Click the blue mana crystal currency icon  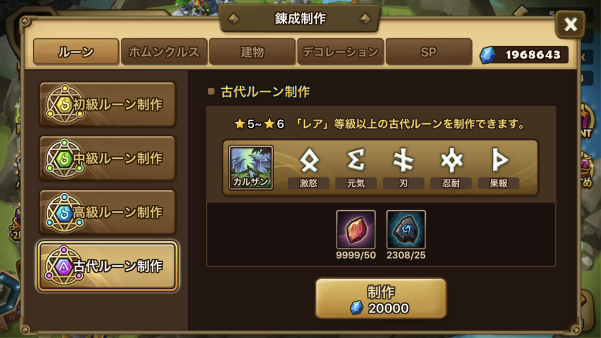488,55
